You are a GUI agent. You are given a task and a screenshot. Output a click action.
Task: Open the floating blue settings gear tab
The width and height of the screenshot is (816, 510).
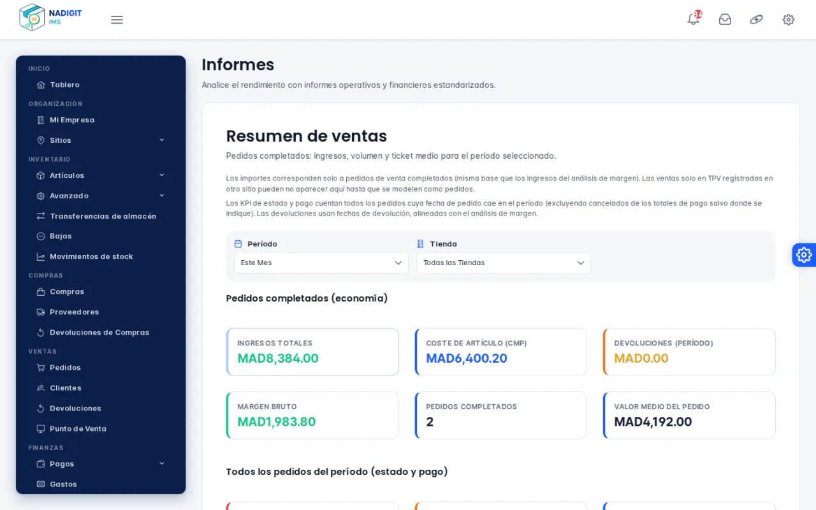pos(804,255)
